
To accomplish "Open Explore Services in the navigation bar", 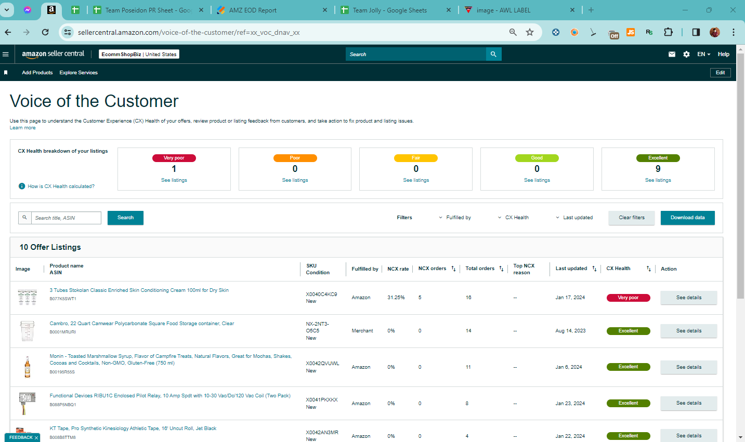I will click(x=79, y=73).
